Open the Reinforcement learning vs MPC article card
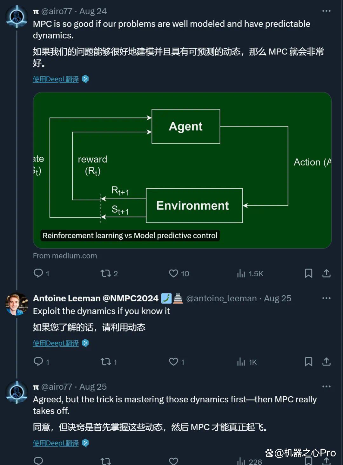 click(182, 170)
